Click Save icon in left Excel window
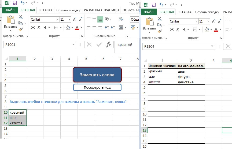232x149 pixels. pyautogui.click(x=15, y=3)
